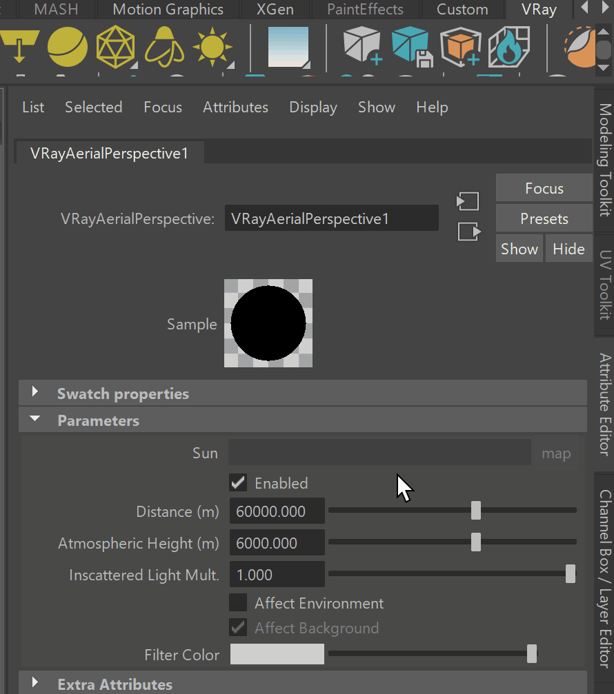Click the yellow light bulb IES icon
Screen dimensions: 614x694
[x=164, y=47]
